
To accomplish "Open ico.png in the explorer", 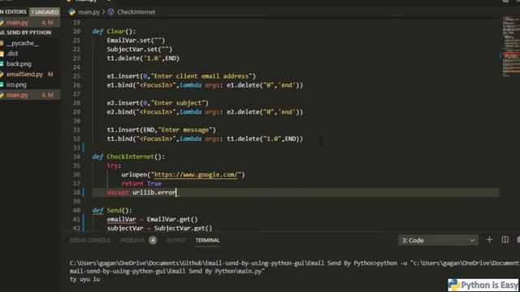I will point(16,84).
